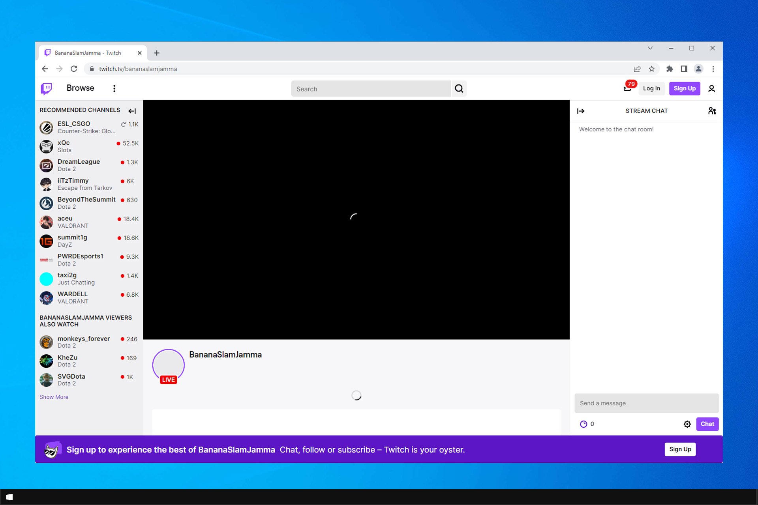Reload the Twitch page
The width and height of the screenshot is (758, 505).
point(74,69)
